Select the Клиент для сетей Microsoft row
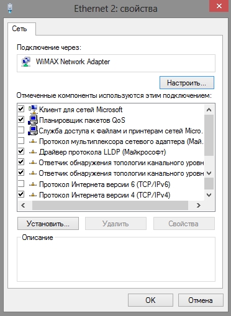The image size is (231, 316). (111, 109)
